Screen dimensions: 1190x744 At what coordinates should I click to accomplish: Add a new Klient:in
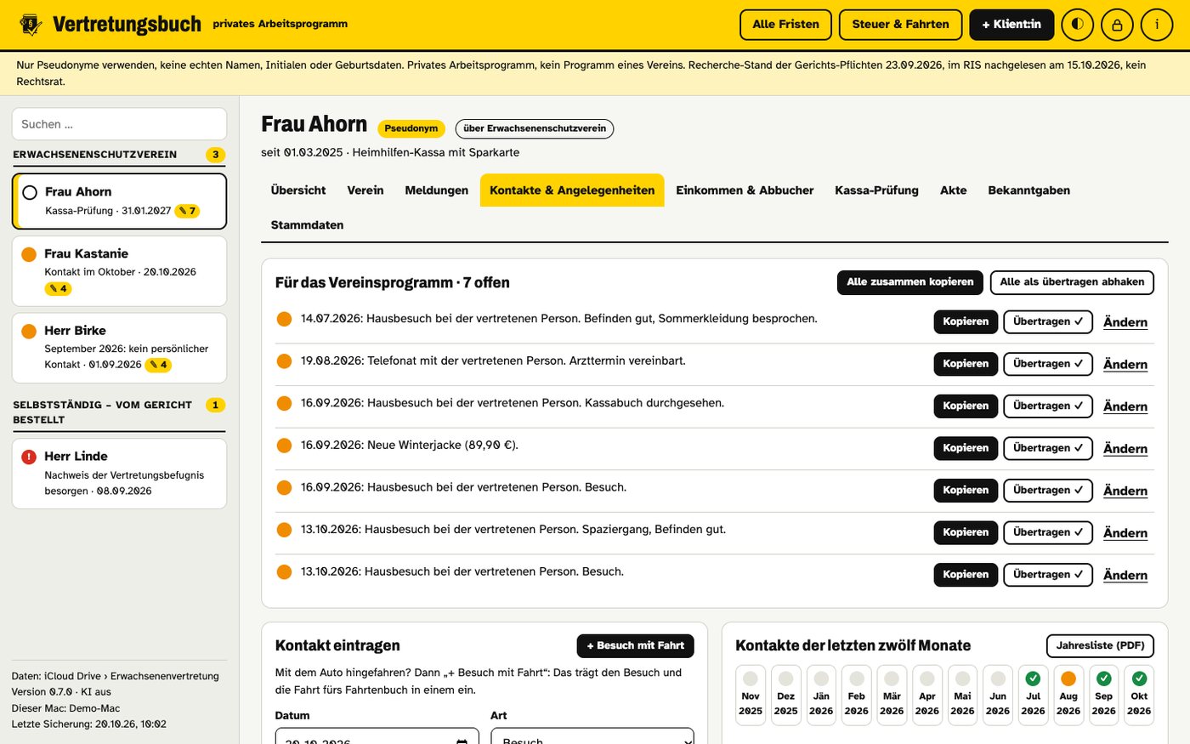(x=1011, y=25)
